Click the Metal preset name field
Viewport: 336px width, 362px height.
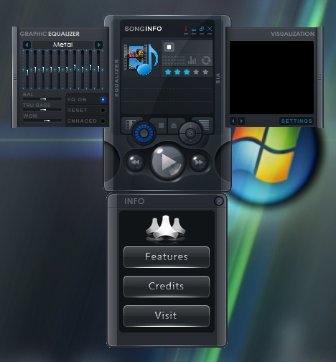[x=62, y=45]
